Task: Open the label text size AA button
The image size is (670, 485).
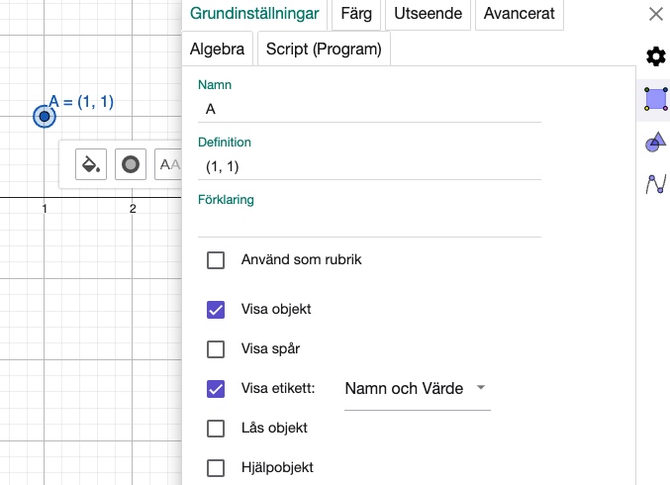Action: (x=168, y=164)
